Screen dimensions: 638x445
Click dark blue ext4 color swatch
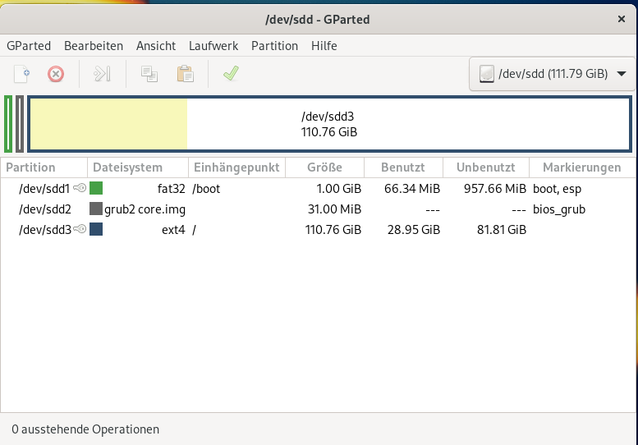(96, 229)
